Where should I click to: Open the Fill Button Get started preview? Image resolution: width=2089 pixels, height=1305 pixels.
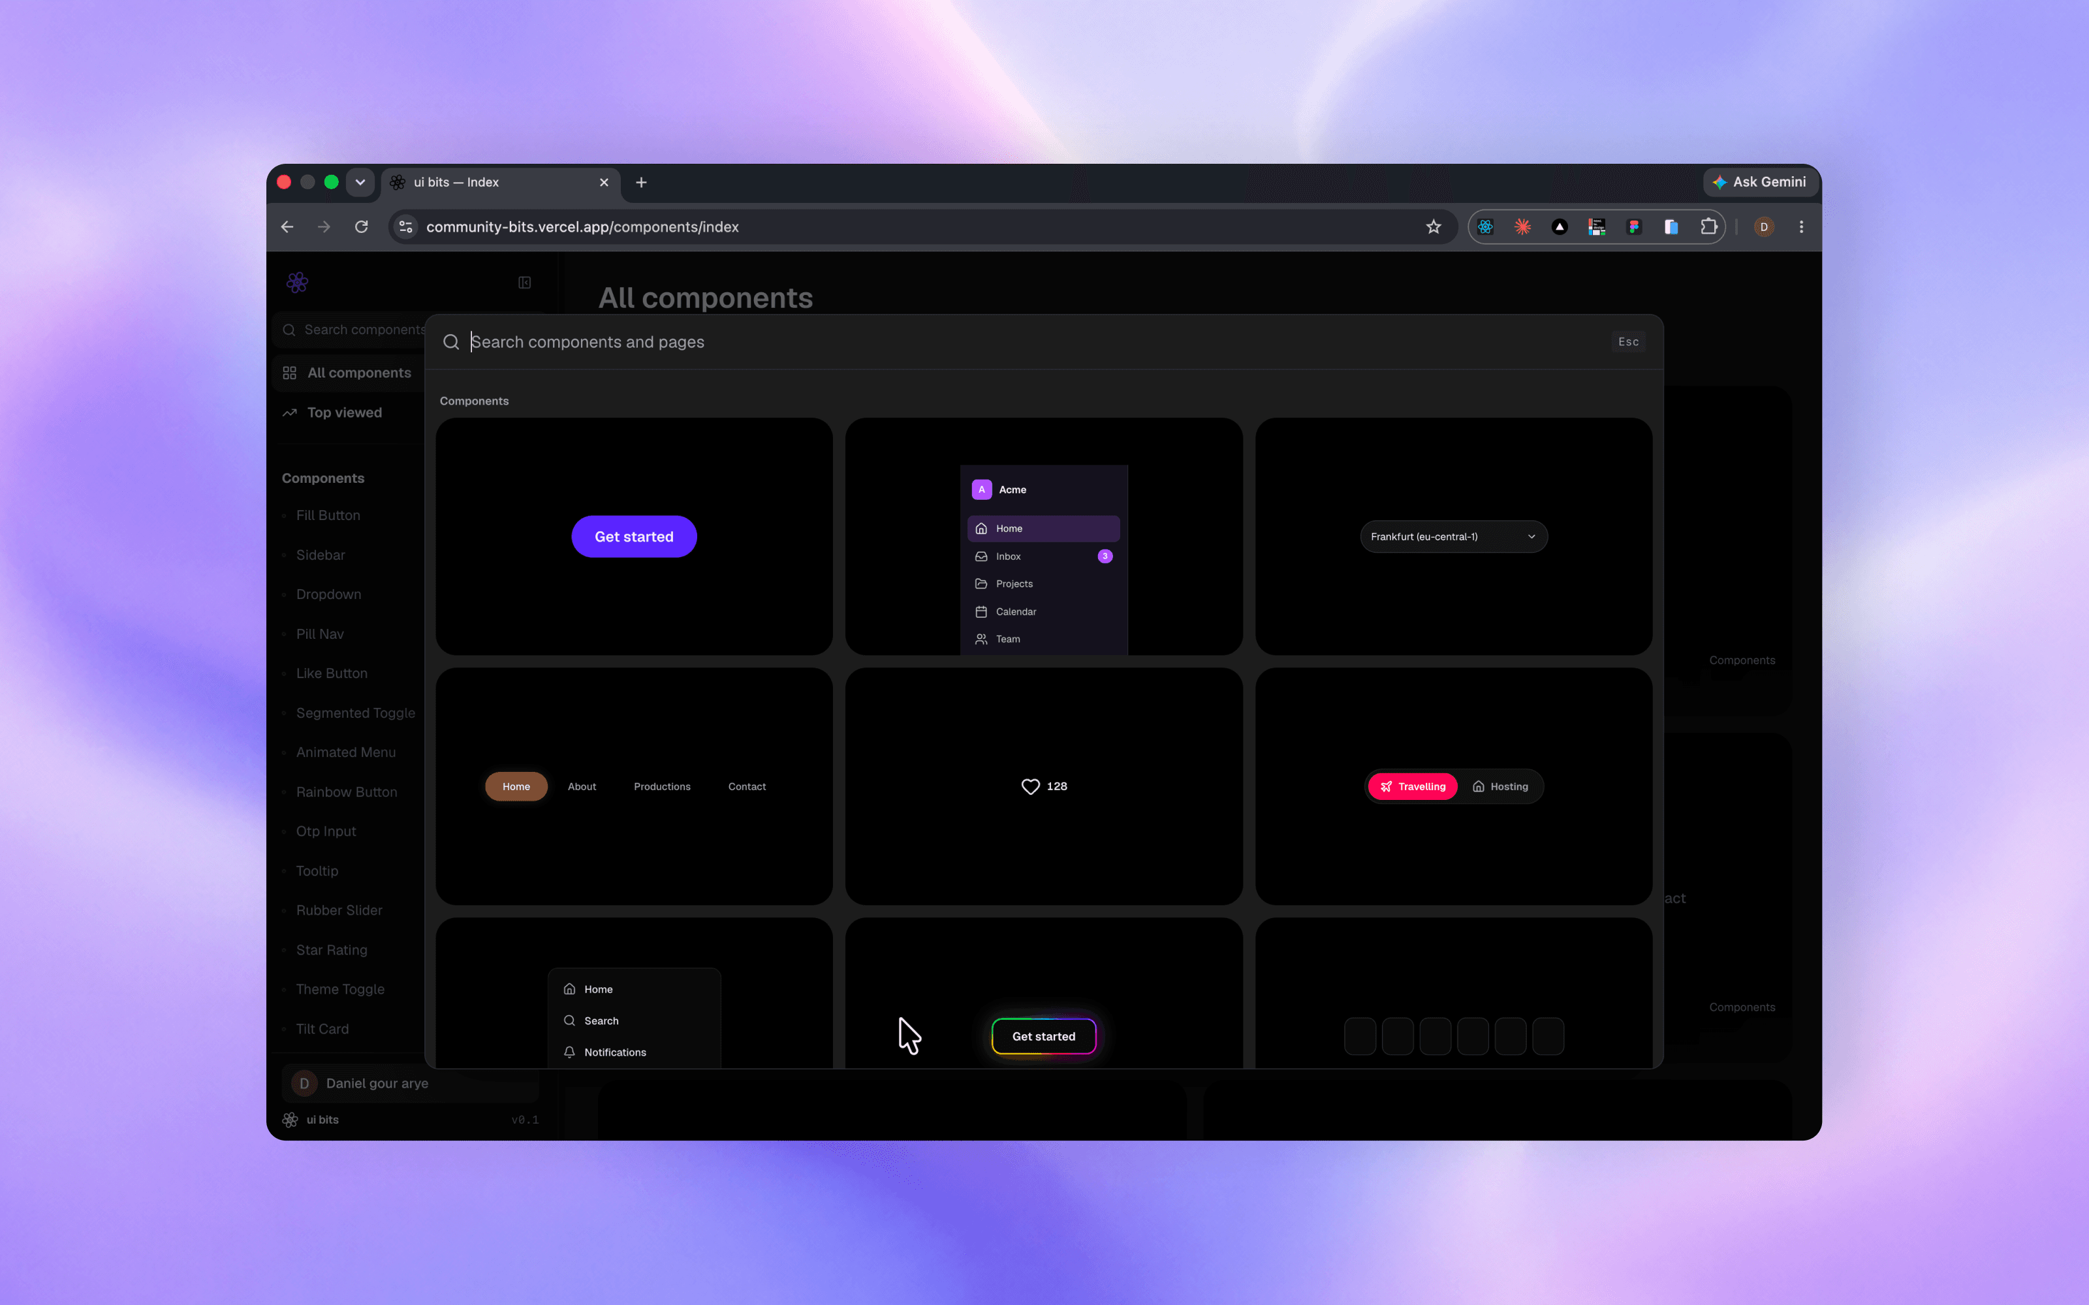click(634, 536)
